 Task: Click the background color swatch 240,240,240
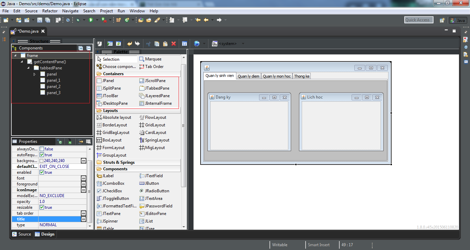tap(42, 161)
